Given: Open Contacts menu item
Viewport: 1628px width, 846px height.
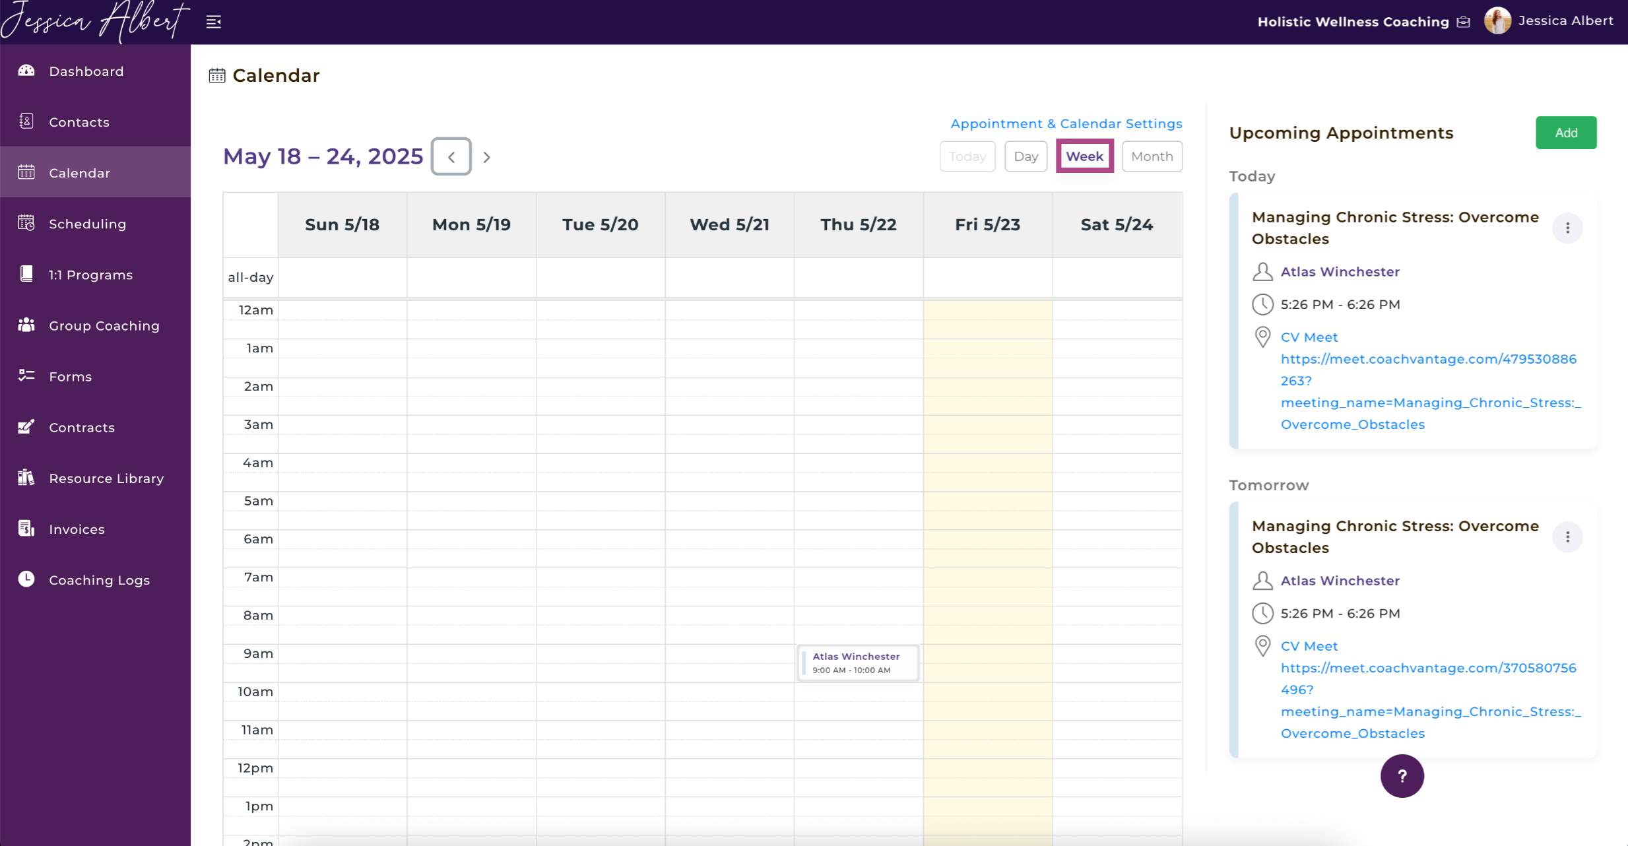Looking at the screenshot, I should [x=96, y=121].
